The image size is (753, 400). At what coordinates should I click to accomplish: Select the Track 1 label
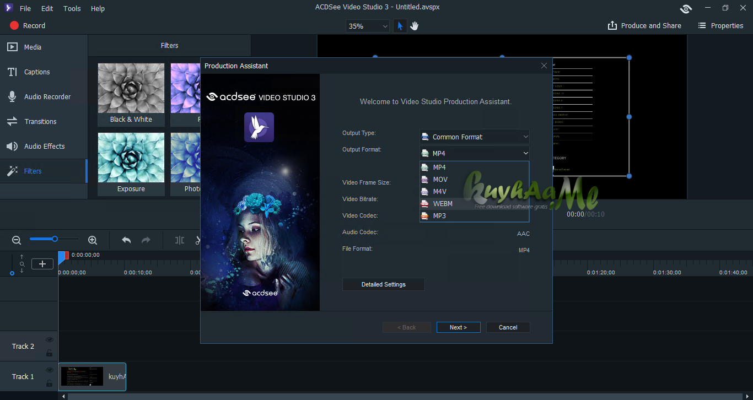coord(23,376)
